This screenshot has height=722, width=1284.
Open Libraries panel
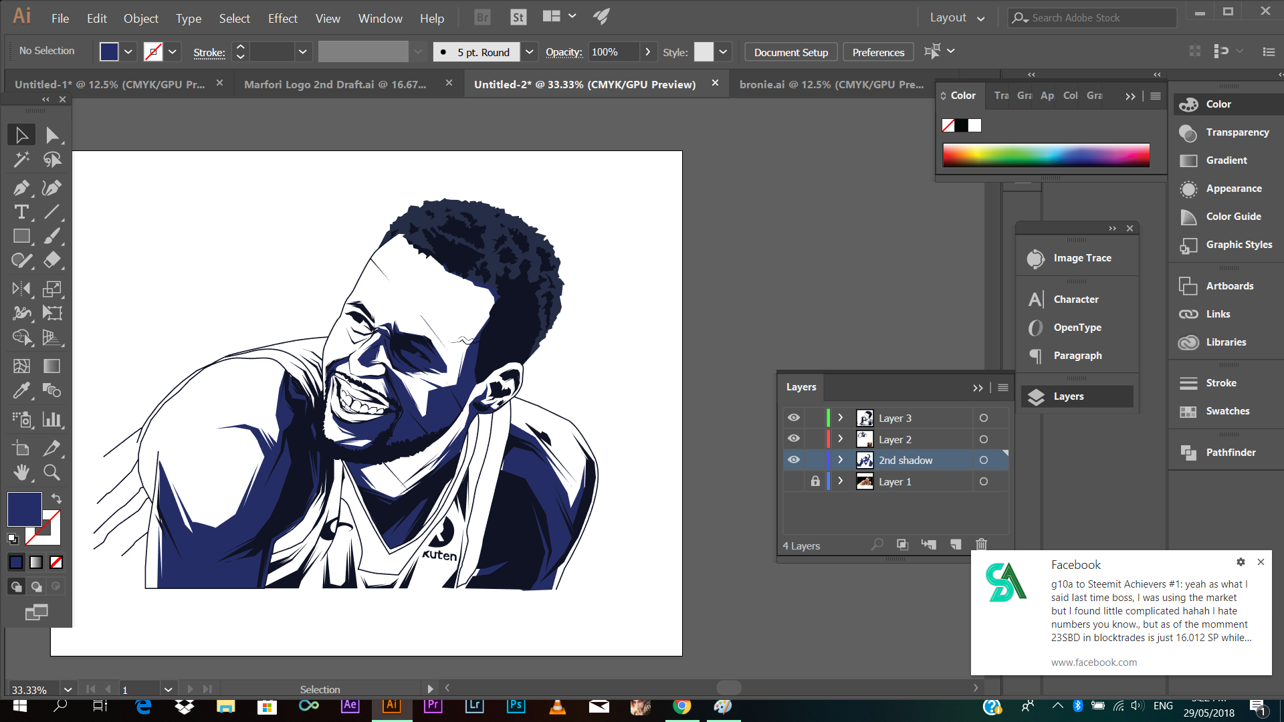pos(1225,342)
